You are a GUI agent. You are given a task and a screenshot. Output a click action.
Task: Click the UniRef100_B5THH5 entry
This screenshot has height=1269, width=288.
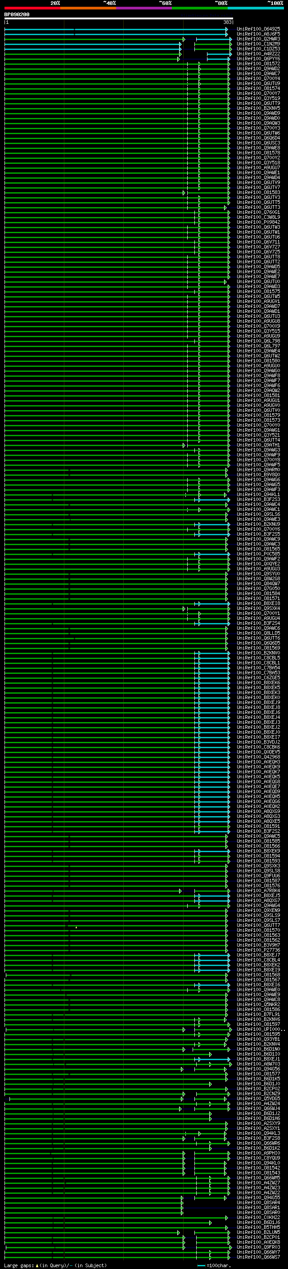click(x=258, y=1227)
